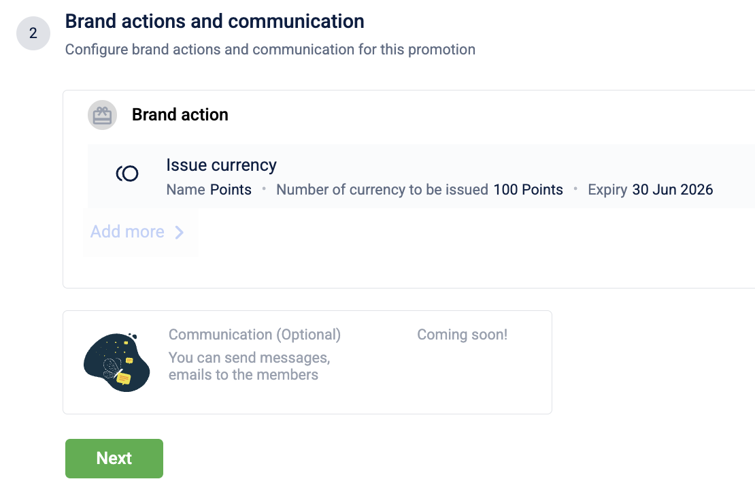Click the Coming soon! label
This screenshot has width=755, height=494.
click(x=462, y=335)
